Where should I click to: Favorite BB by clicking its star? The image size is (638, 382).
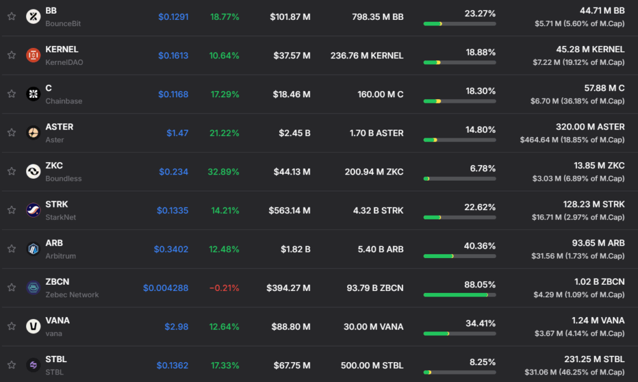coord(11,17)
